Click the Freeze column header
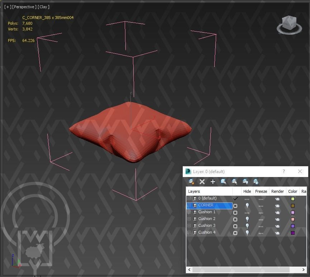The image size is (310, 277). point(261,191)
